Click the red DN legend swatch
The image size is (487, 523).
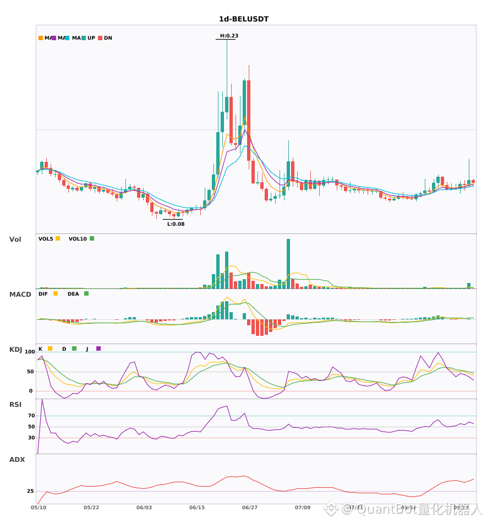point(100,38)
